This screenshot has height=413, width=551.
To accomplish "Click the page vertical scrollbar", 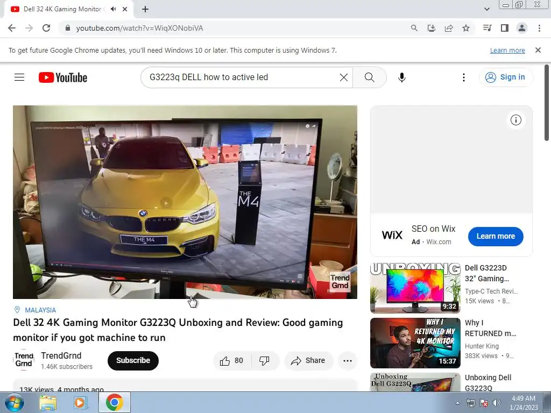I will [x=547, y=103].
